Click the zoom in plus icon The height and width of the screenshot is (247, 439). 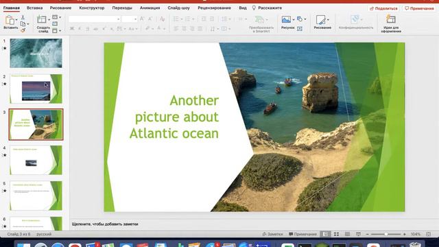(404, 234)
